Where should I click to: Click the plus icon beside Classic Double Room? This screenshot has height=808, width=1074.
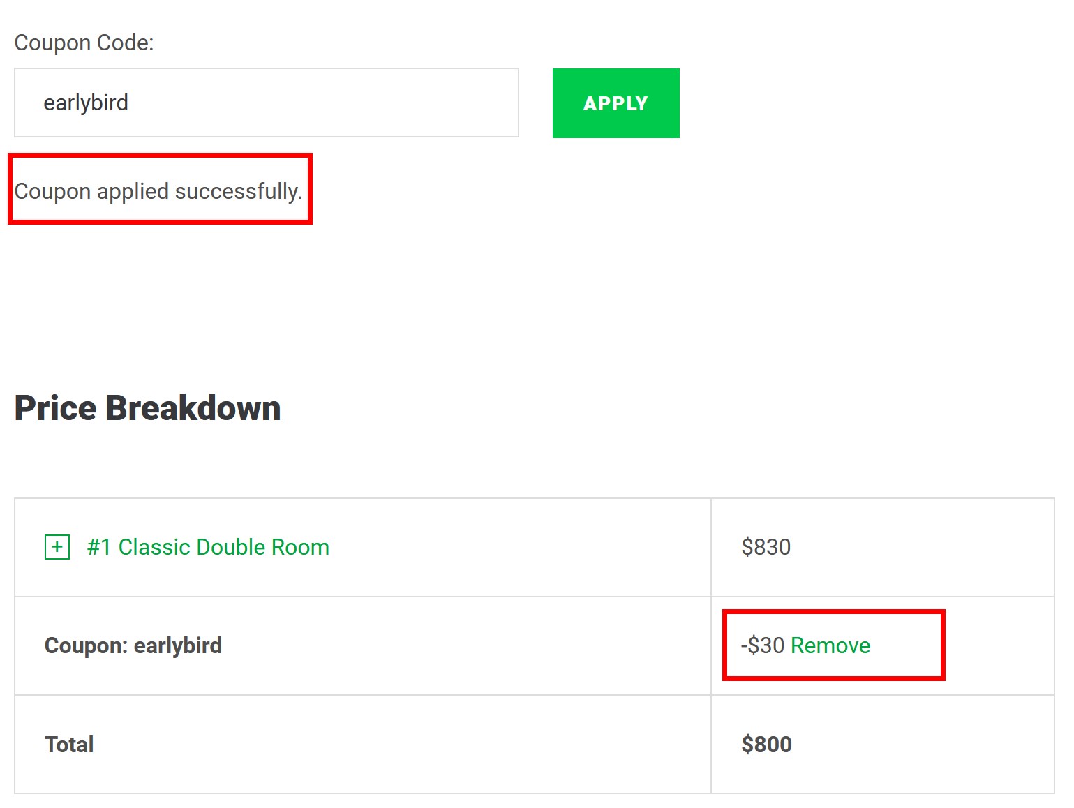57,547
